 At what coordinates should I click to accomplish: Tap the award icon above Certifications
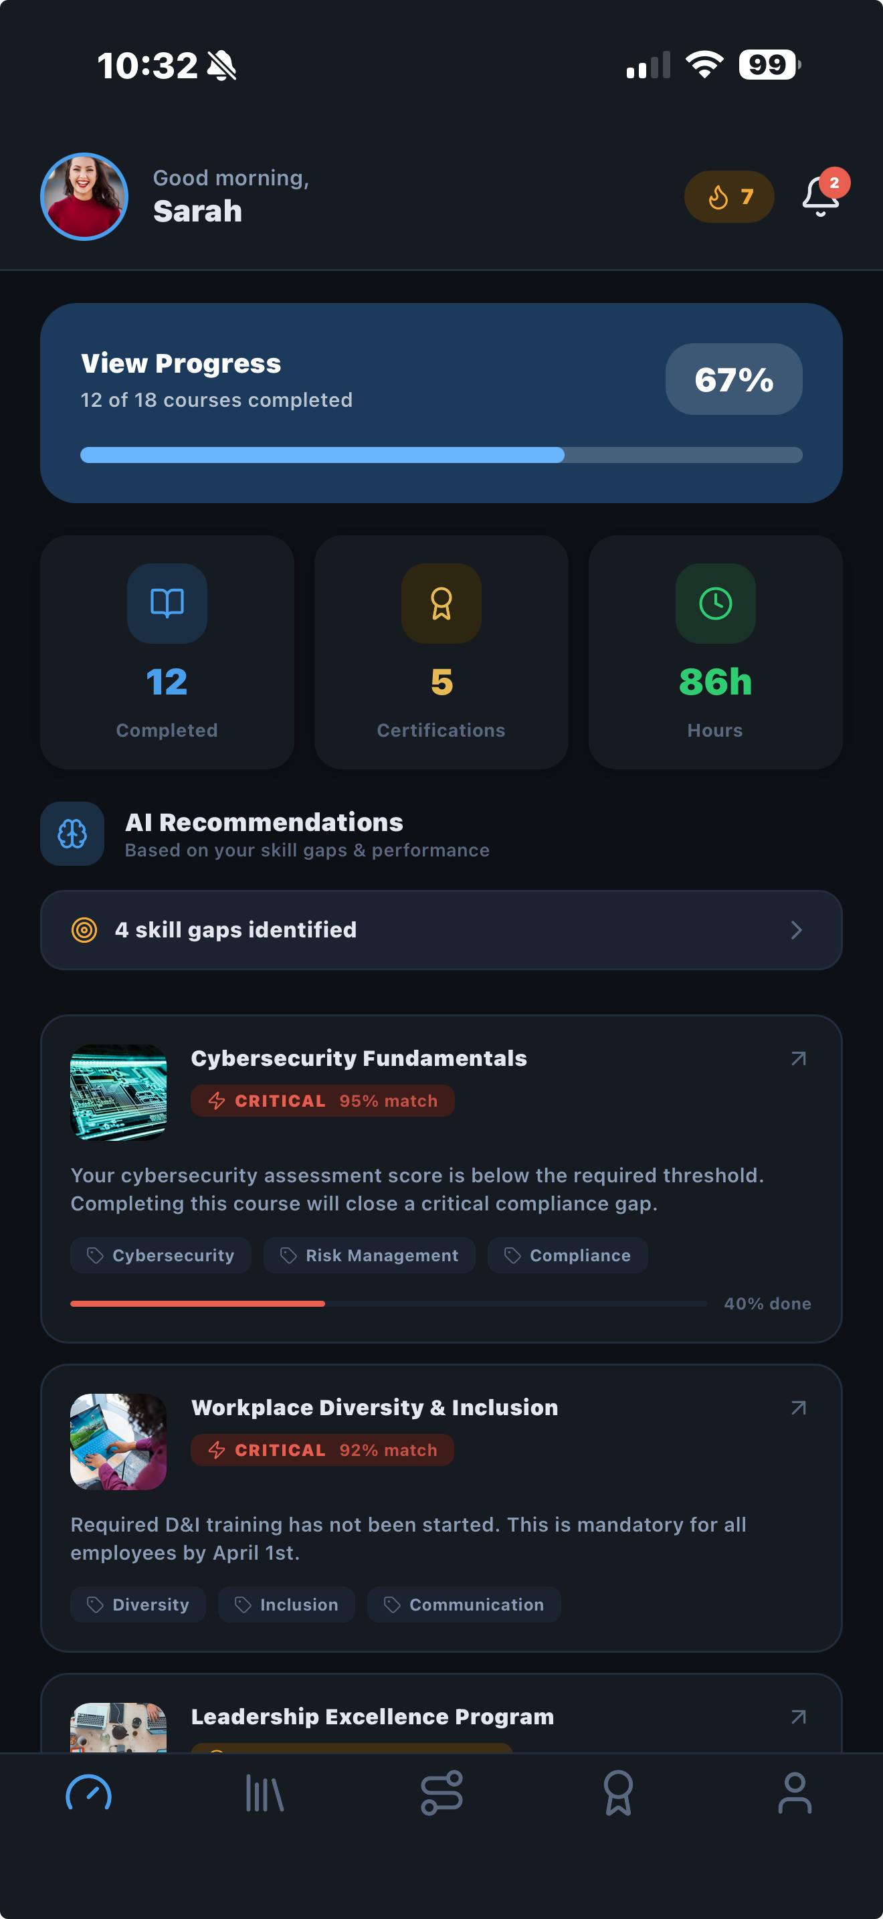coord(441,603)
